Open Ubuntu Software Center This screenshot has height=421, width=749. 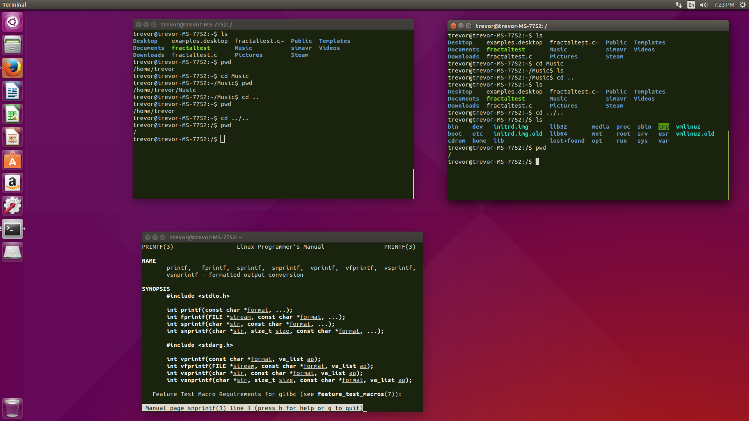(x=12, y=160)
